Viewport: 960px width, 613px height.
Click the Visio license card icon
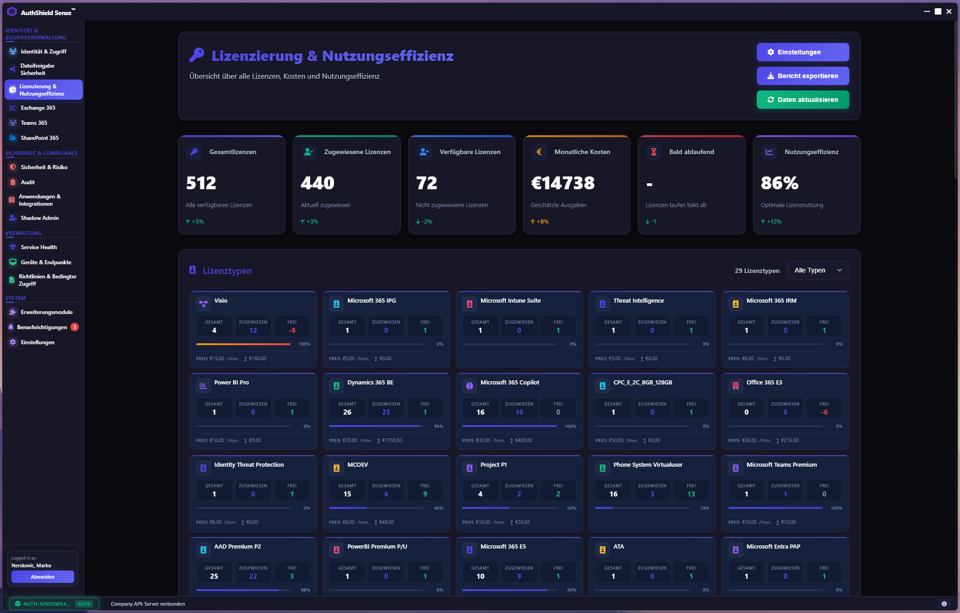[x=203, y=304]
